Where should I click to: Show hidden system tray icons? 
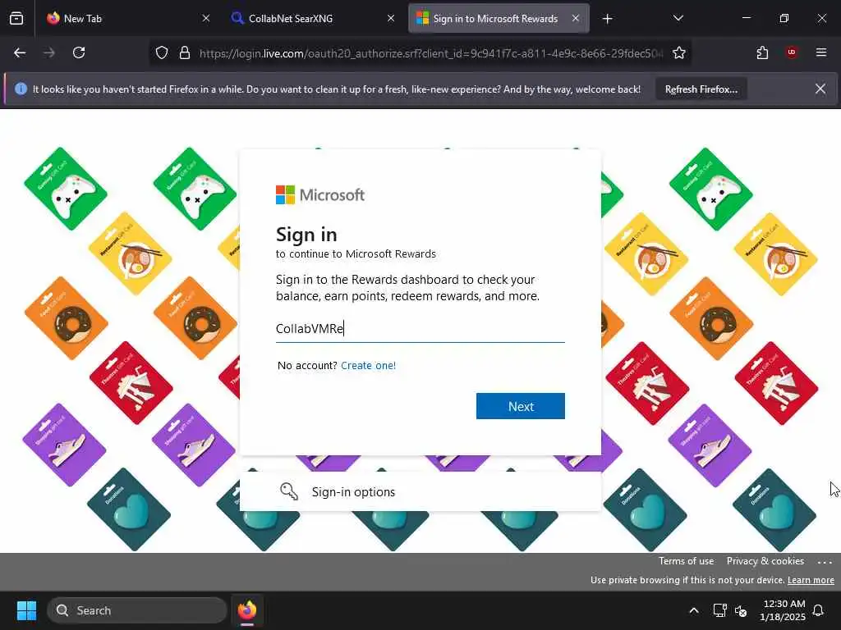[693, 610]
